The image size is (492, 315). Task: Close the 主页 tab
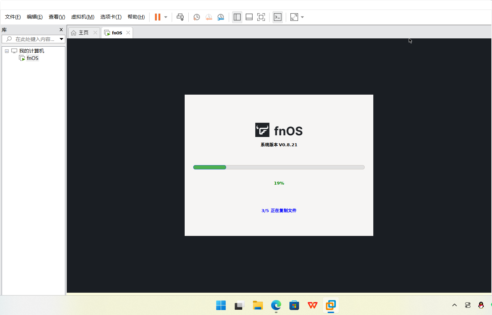pyautogui.click(x=95, y=32)
